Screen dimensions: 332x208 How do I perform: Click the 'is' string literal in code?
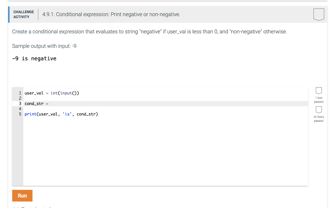point(67,114)
